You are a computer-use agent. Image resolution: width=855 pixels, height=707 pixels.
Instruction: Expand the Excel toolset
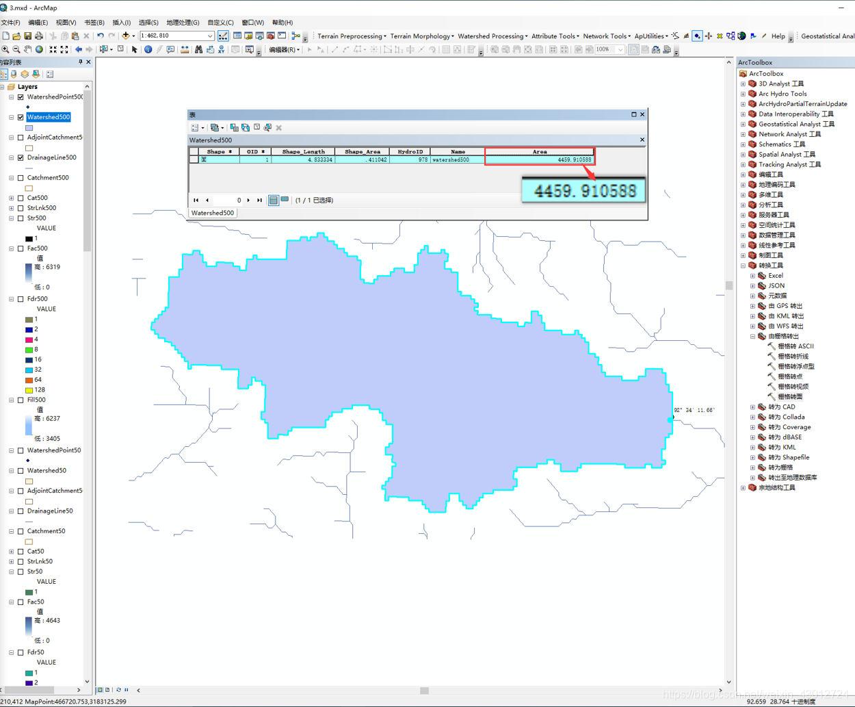coord(753,276)
